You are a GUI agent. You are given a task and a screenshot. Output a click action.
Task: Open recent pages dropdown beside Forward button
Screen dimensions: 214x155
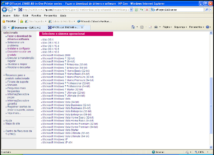click(x=15, y=10)
